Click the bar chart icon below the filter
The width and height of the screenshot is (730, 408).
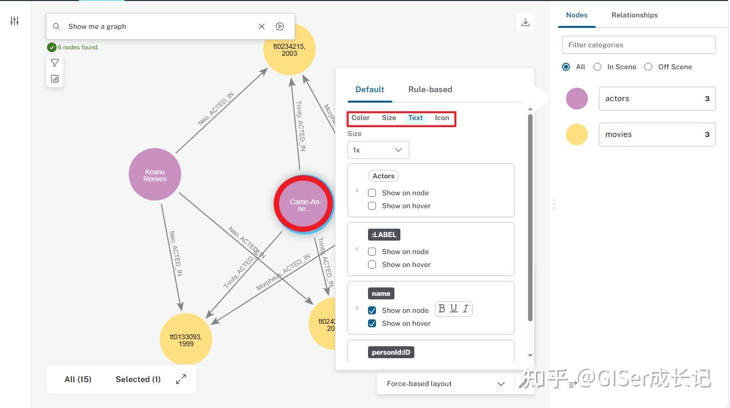coord(55,79)
